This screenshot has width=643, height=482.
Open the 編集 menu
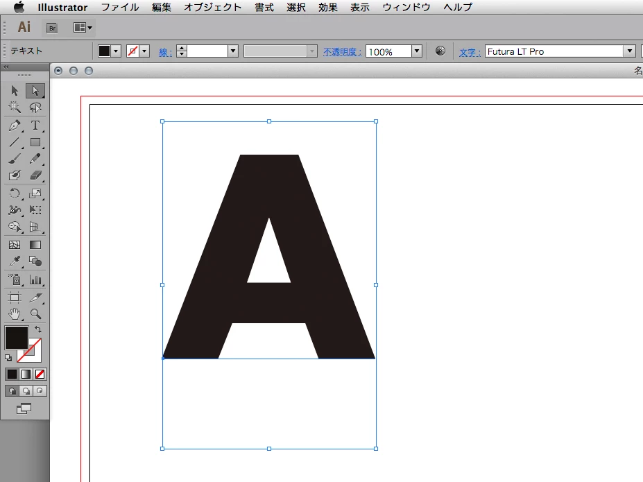161,8
